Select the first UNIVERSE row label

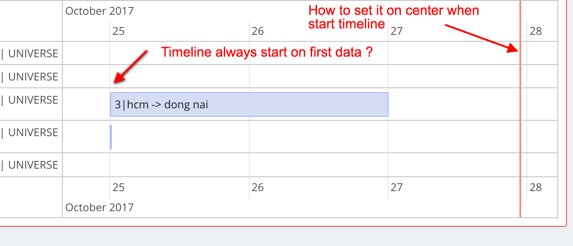pos(29,53)
